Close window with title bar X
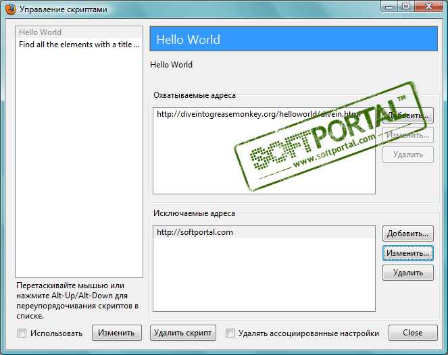The width and height of the screenshot is (448, 355). [428, 7]
